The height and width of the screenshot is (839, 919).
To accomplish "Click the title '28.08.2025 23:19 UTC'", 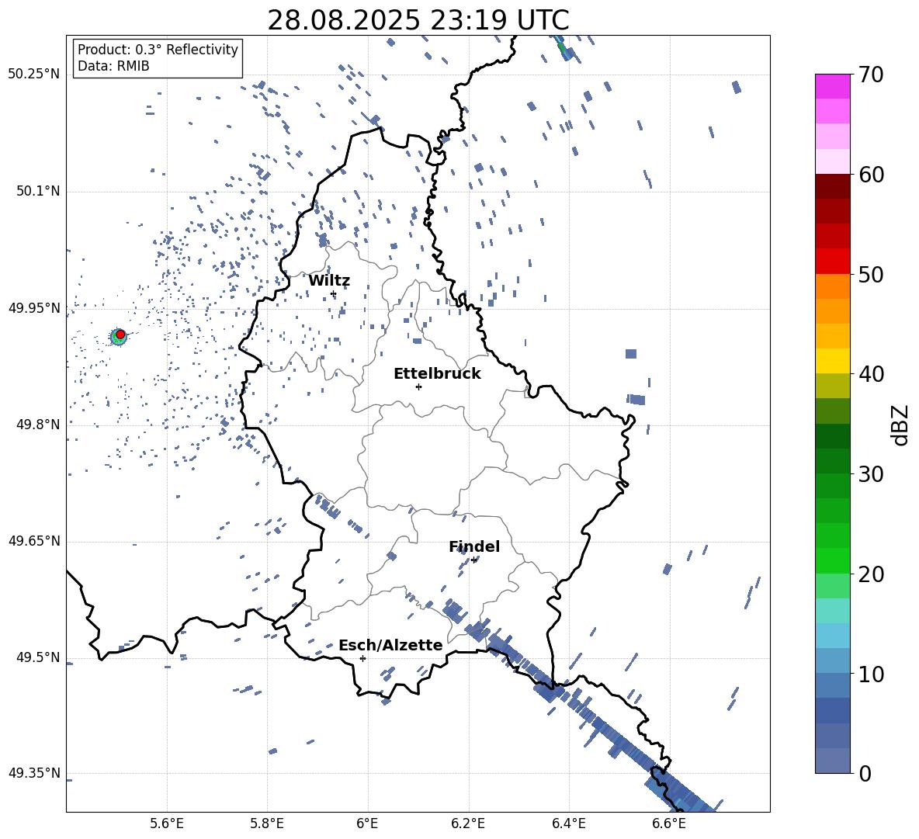I will click(418, 20).
